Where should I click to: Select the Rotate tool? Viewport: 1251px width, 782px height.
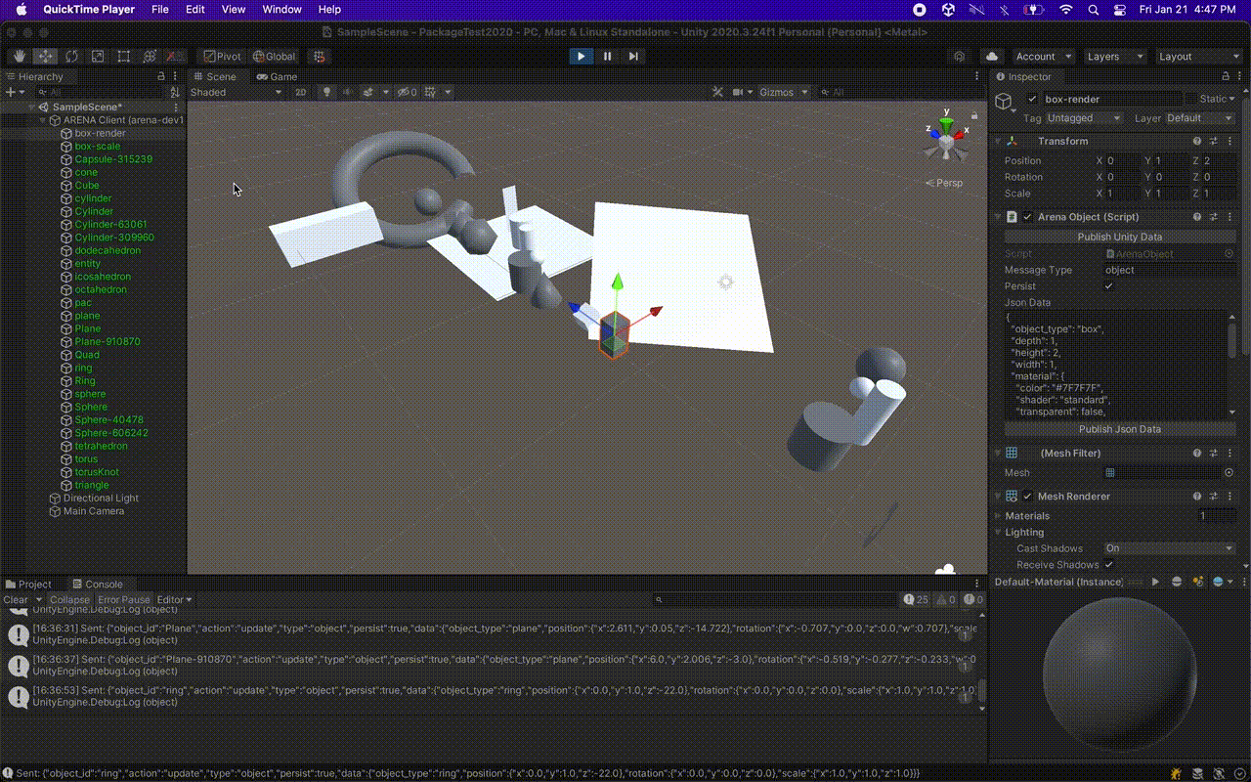(72, 57)
